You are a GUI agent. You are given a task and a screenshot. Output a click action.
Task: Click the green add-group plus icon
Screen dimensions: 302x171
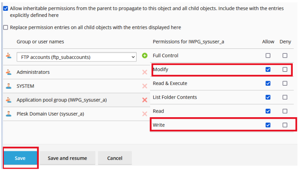click(x=145, y=56)
